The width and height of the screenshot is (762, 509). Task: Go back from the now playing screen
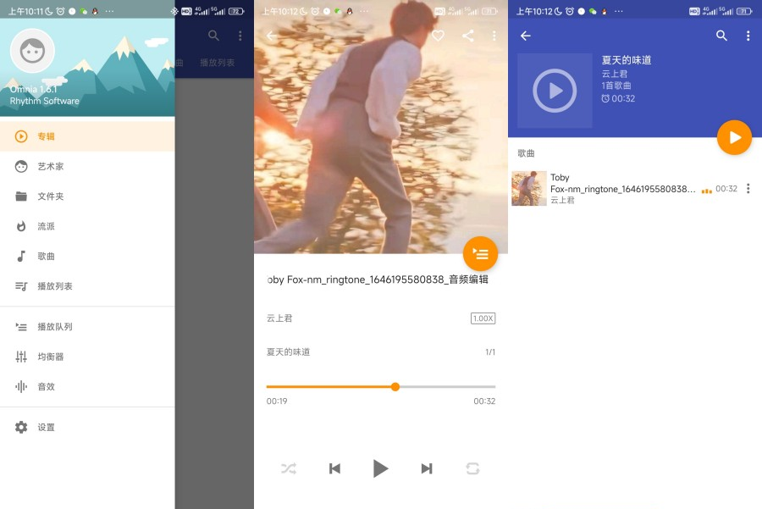pyautogui.click(x=272, y=36)
